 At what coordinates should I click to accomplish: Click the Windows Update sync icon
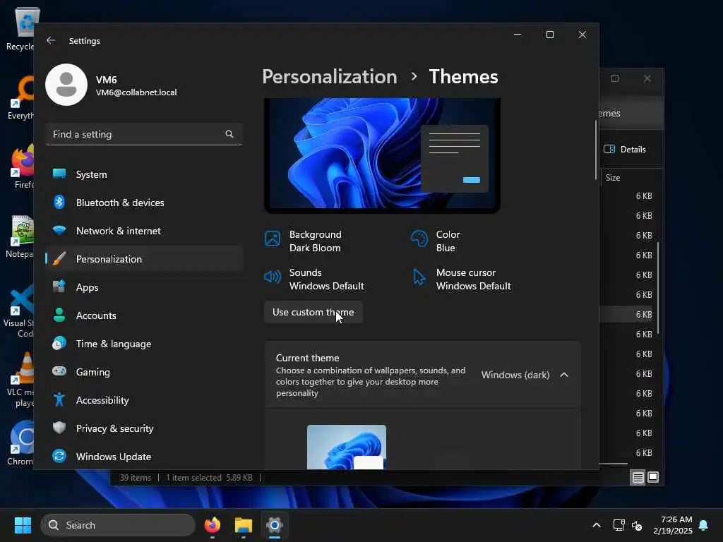[x=59, y=457]
